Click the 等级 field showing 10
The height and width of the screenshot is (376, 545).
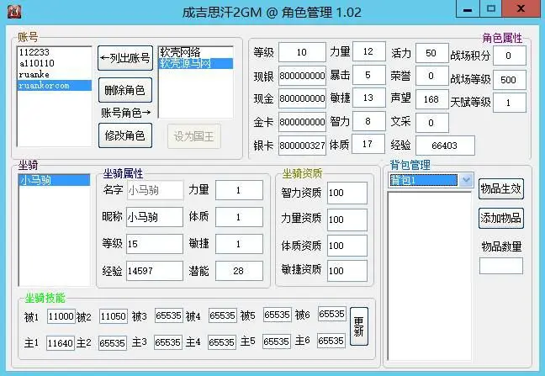302,52
